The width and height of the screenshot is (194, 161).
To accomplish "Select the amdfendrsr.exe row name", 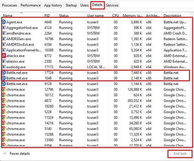I will pos(19,33).
